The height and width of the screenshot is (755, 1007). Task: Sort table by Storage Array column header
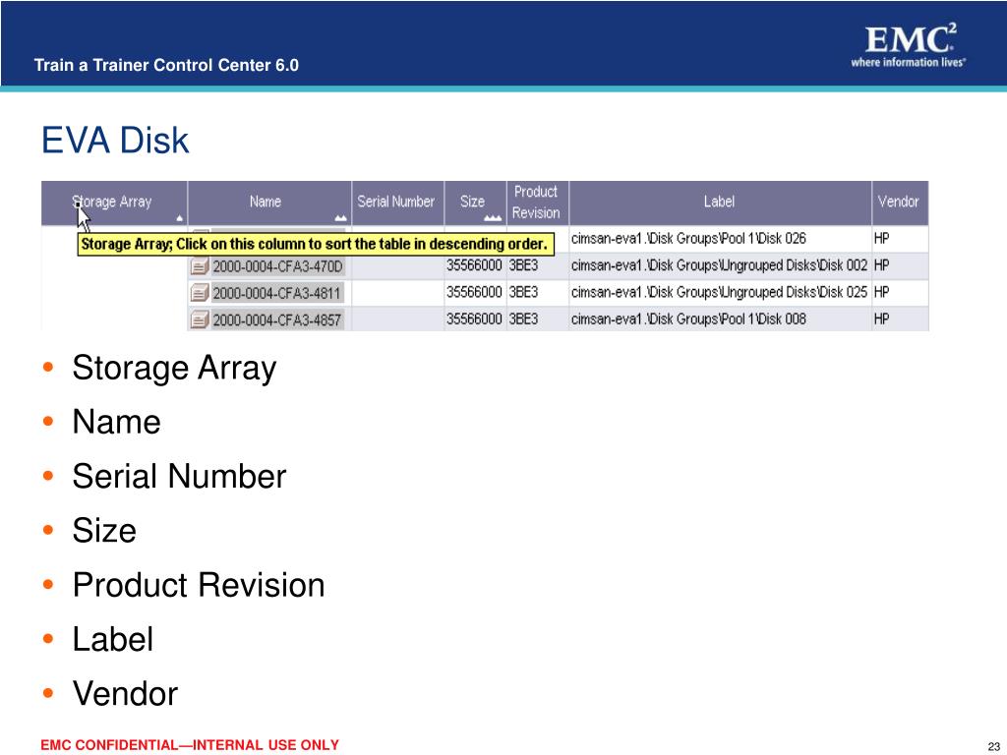[x=114, y=203]
